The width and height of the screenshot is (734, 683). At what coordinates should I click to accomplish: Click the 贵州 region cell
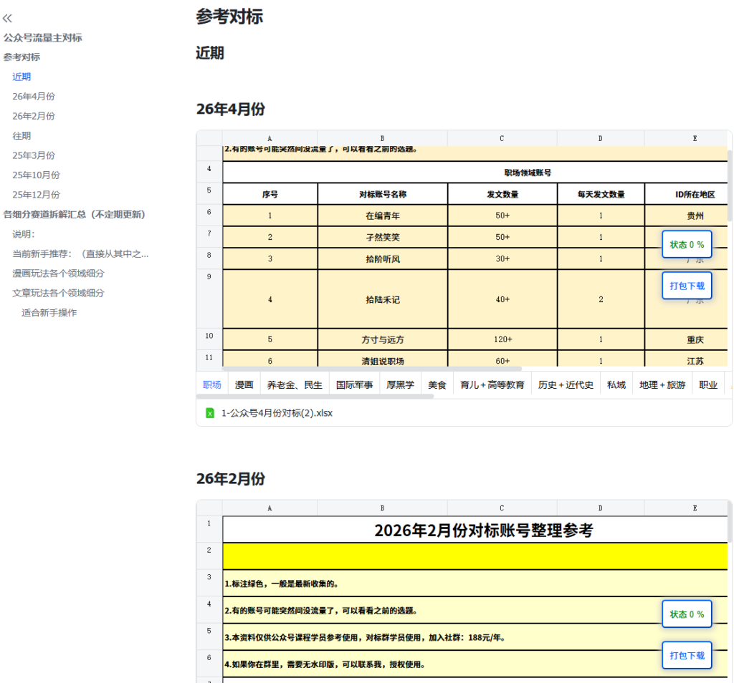[686, 215]
